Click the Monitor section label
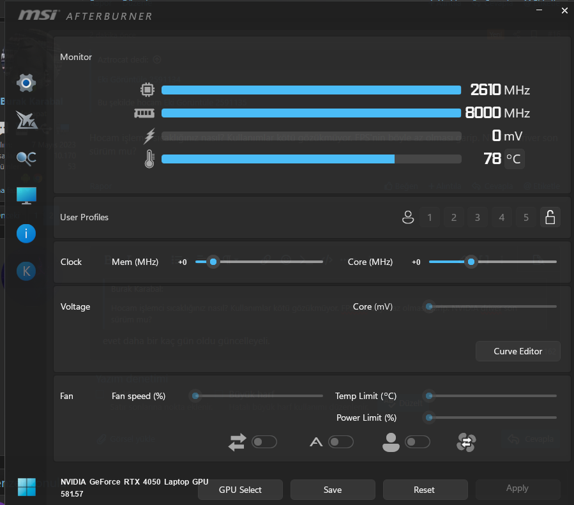The image size is (574, 505). click(x=76, y=57)
